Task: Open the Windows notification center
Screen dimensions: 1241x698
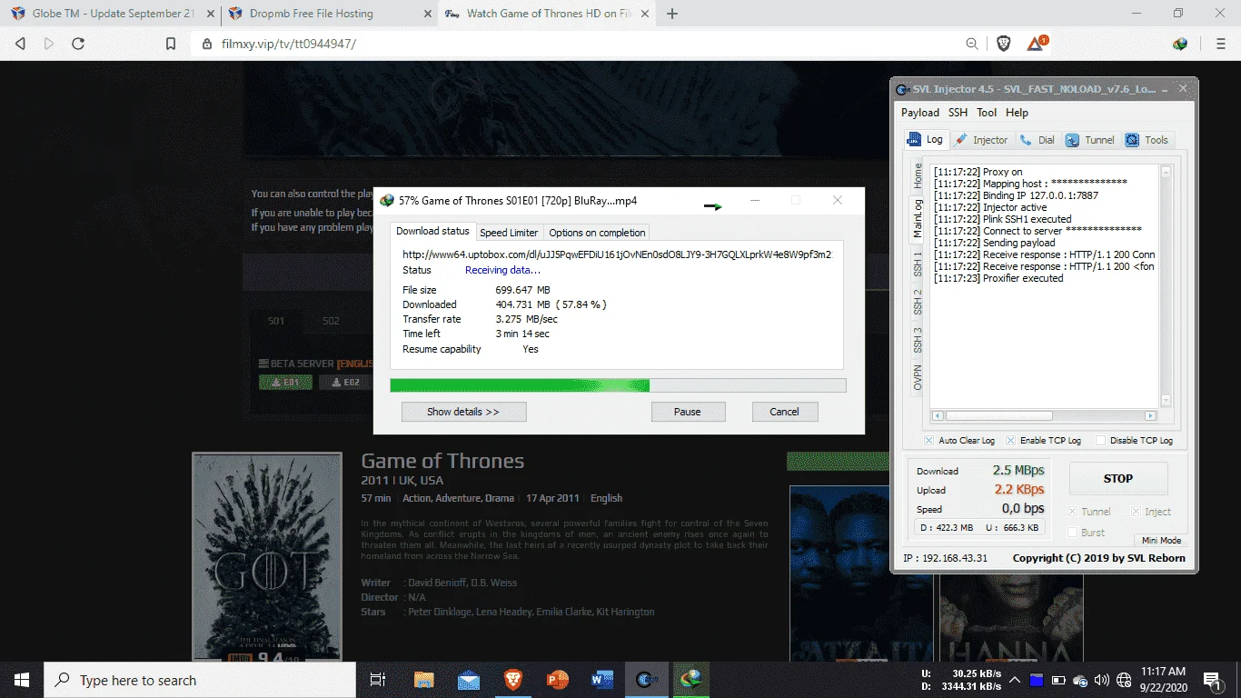Action: (1212, 680)
